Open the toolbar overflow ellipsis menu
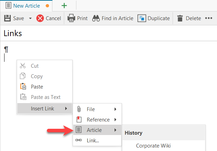 (x=208, y=18)
